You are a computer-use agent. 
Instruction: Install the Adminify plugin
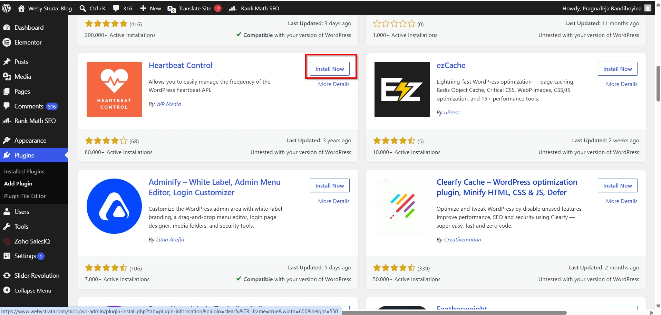click(330, 185)
